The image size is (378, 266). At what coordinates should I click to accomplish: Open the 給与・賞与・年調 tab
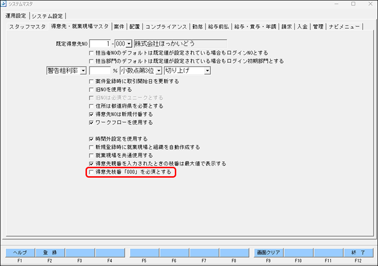pyautogui.click(x=255, y=26)
